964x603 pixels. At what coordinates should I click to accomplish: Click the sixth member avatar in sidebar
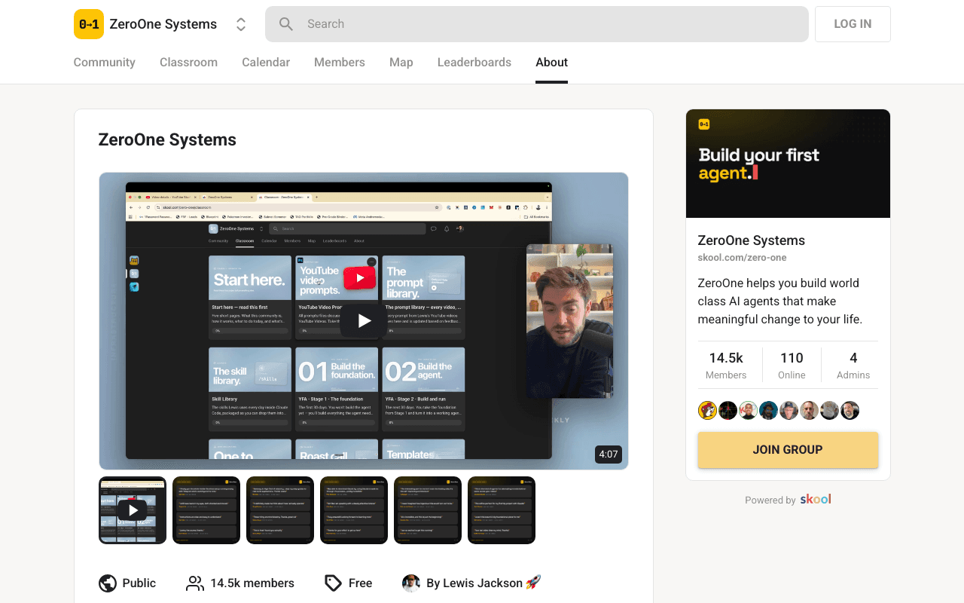point(809,411)
